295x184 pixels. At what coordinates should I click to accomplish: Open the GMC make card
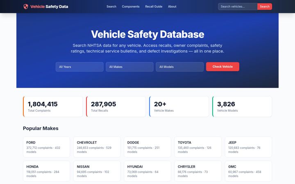(248, 171)
